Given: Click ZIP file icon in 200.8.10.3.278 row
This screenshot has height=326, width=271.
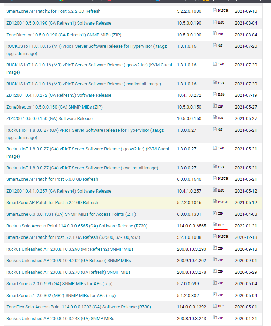Looking at the screenshot, I should 215,271.
